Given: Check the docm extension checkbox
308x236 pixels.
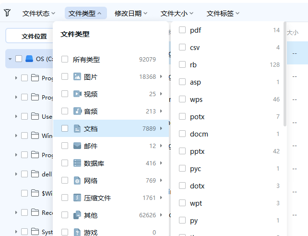Looking at the screenshot, I should (182, 134).
